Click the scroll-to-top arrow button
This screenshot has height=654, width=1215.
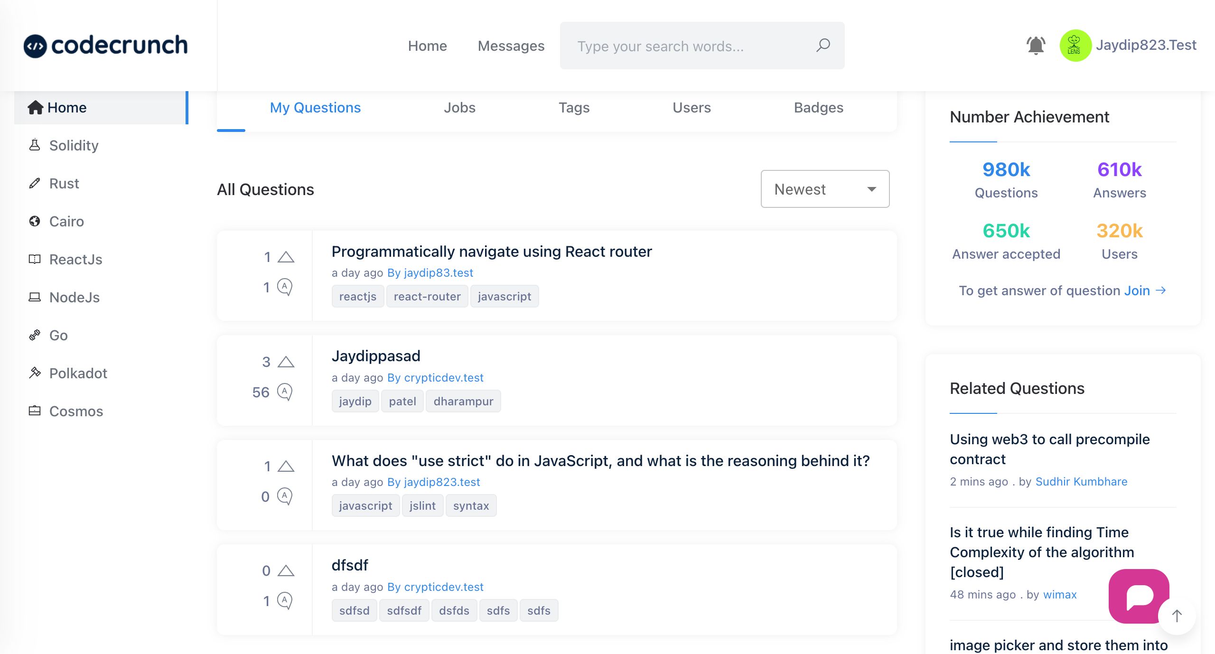1177,616
